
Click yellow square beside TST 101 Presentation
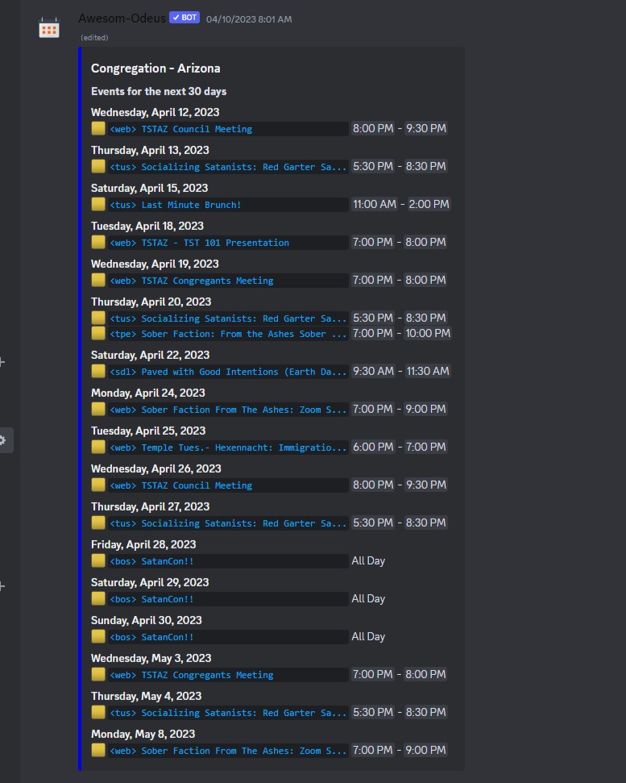point(98,242)
